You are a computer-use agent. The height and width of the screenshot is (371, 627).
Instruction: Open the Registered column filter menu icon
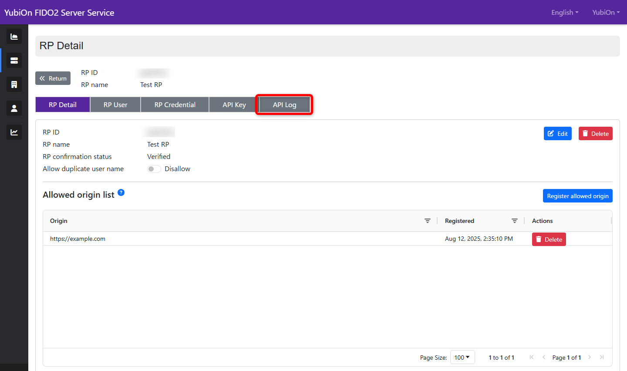515,221
